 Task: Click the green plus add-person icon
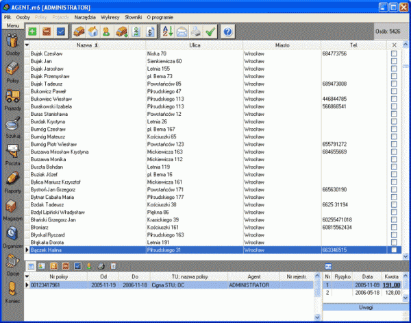[32, 32]
